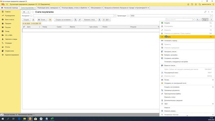This screenshot has height=121, width=215.
Task: Open favorites star in top header
Action: [x=196, y=4]
